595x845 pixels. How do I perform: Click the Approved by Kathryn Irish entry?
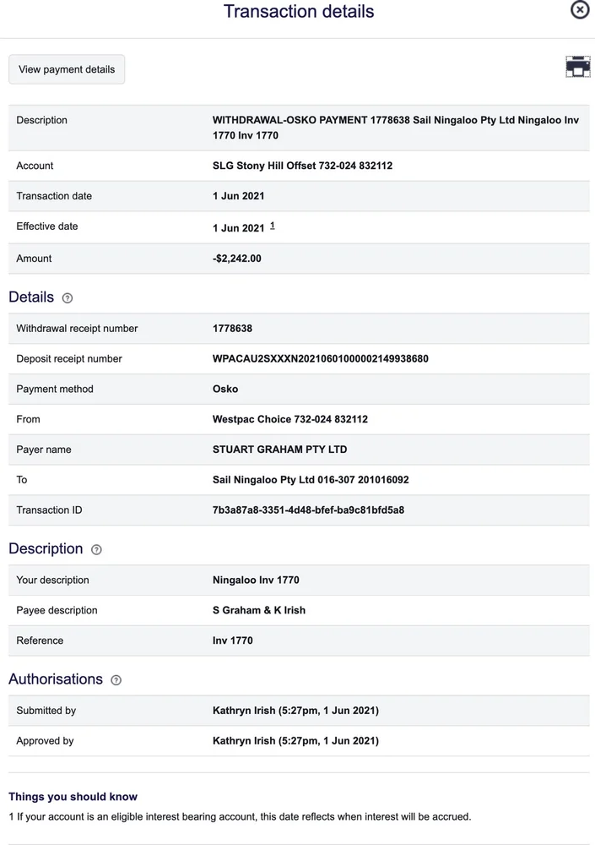tap(295, 741)
